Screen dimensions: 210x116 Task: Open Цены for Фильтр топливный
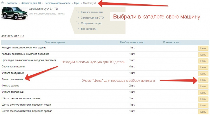tap(203, 93)
